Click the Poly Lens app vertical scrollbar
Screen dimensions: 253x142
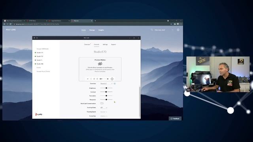point(140,102)
